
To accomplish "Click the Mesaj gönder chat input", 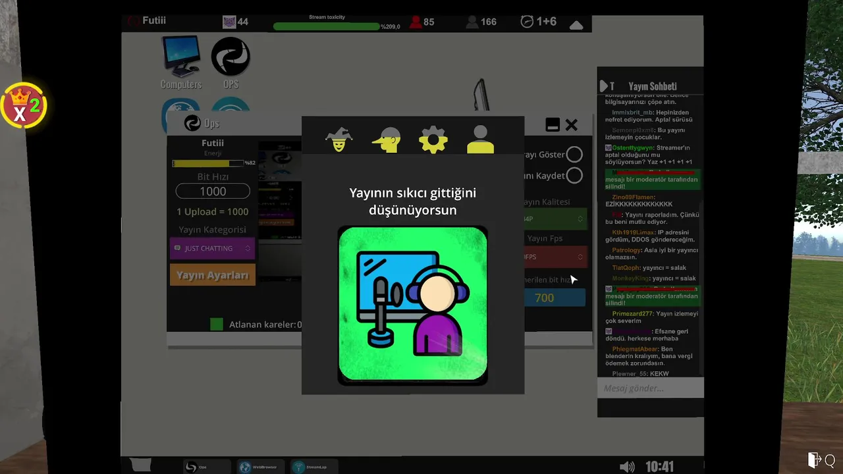I will pyautogui.click(x=650, y=388).
